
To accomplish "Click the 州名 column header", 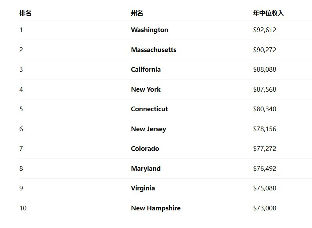I will point(137,13).
